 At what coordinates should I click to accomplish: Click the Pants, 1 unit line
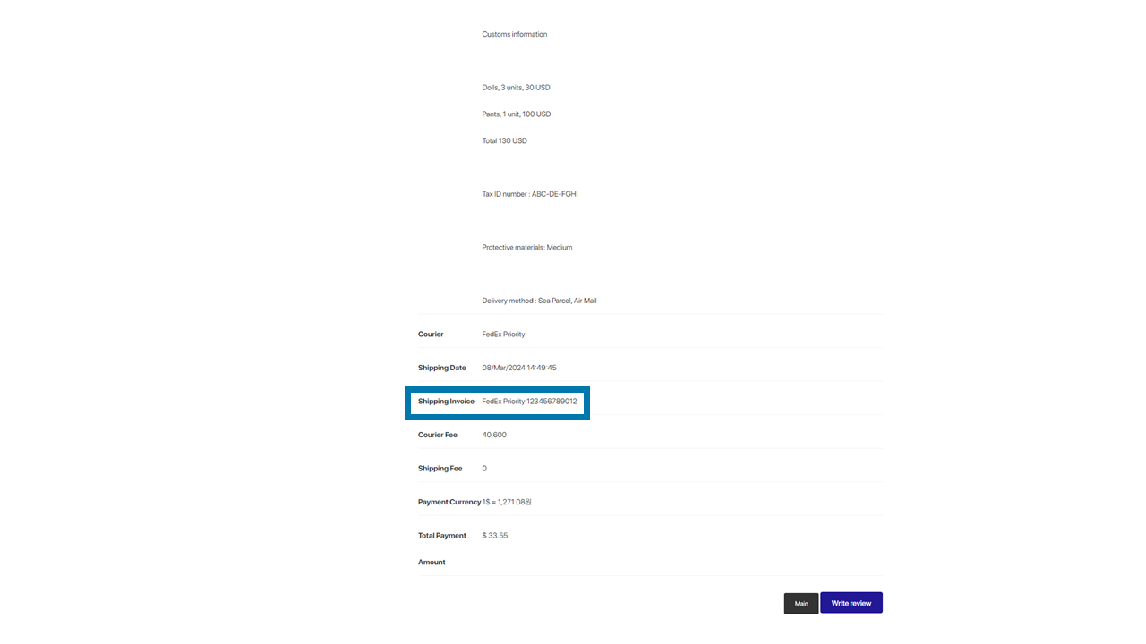pyautogui.click(x=516, y=114)
